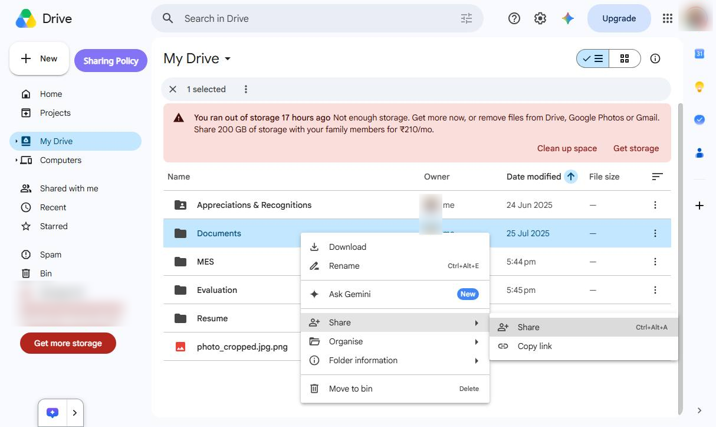716x427 pixels.
Task: Follow the Get storage link
Action: 636,148
